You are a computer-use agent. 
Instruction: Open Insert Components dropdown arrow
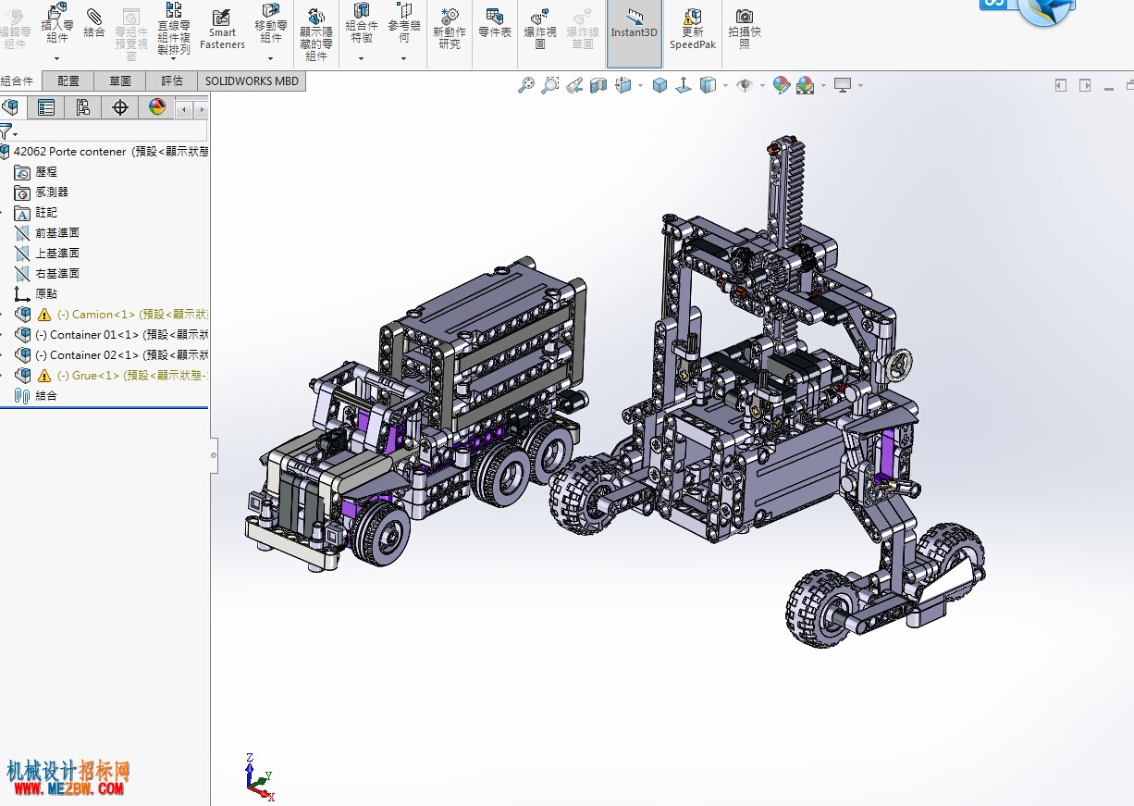[x=57, y=58]
